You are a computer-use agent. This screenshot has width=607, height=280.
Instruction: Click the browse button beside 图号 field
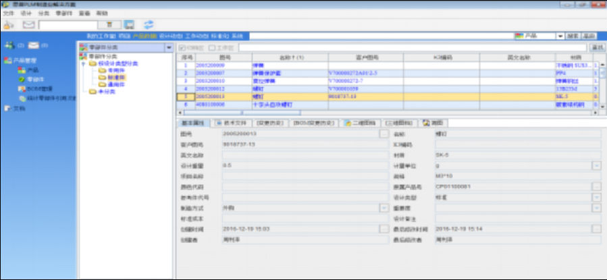coord(384,134)
